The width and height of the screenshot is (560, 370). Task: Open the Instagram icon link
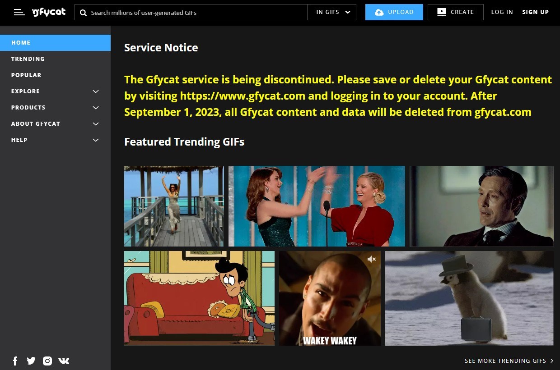tap(47, 361)
